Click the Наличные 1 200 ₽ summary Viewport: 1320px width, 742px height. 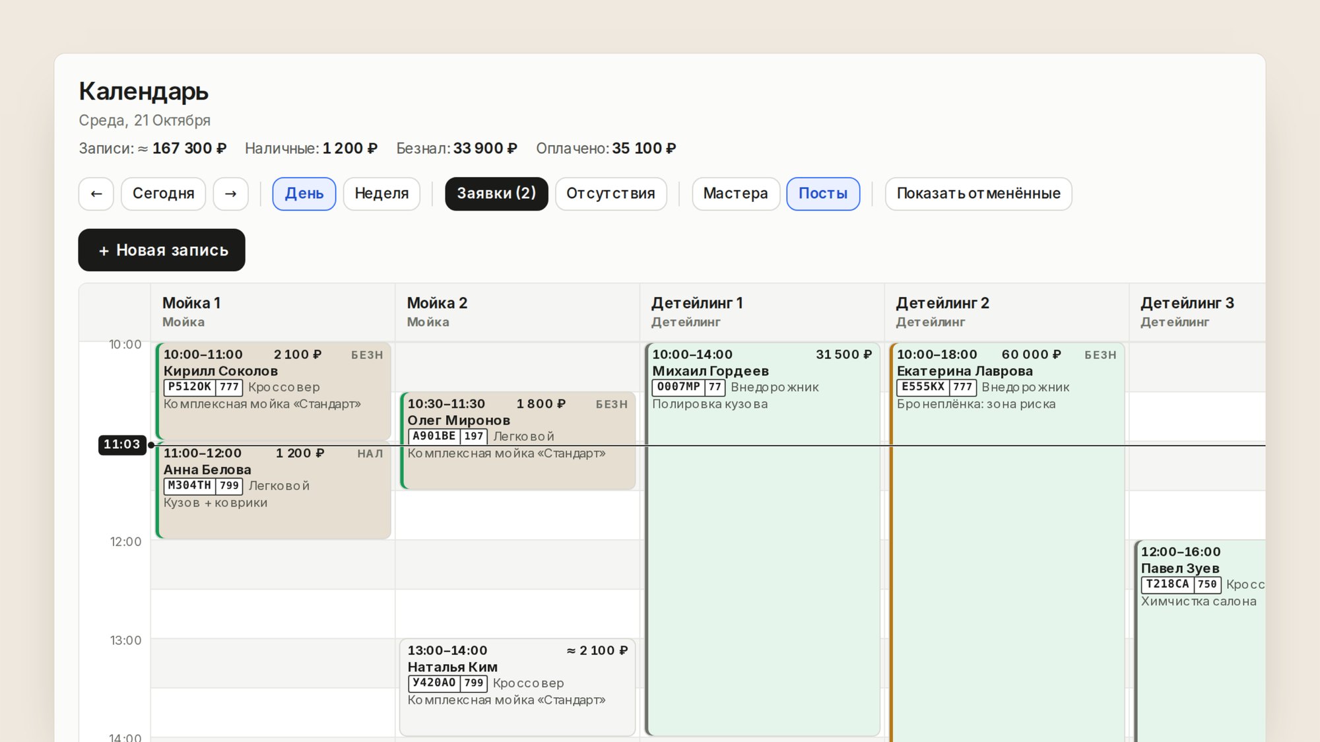(x=311, y=149)
